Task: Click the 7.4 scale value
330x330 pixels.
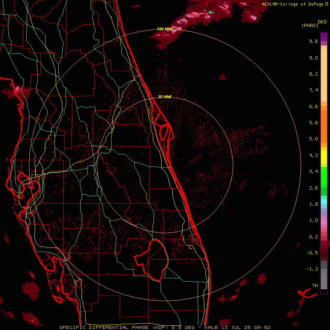Action: [313, 90]
